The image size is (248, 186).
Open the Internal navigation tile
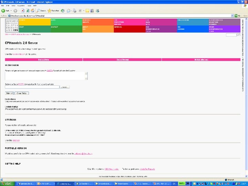pyautogui.click(x=130, y=29)
